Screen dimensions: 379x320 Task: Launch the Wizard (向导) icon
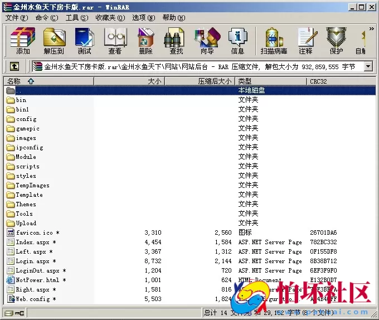(207, 41)
